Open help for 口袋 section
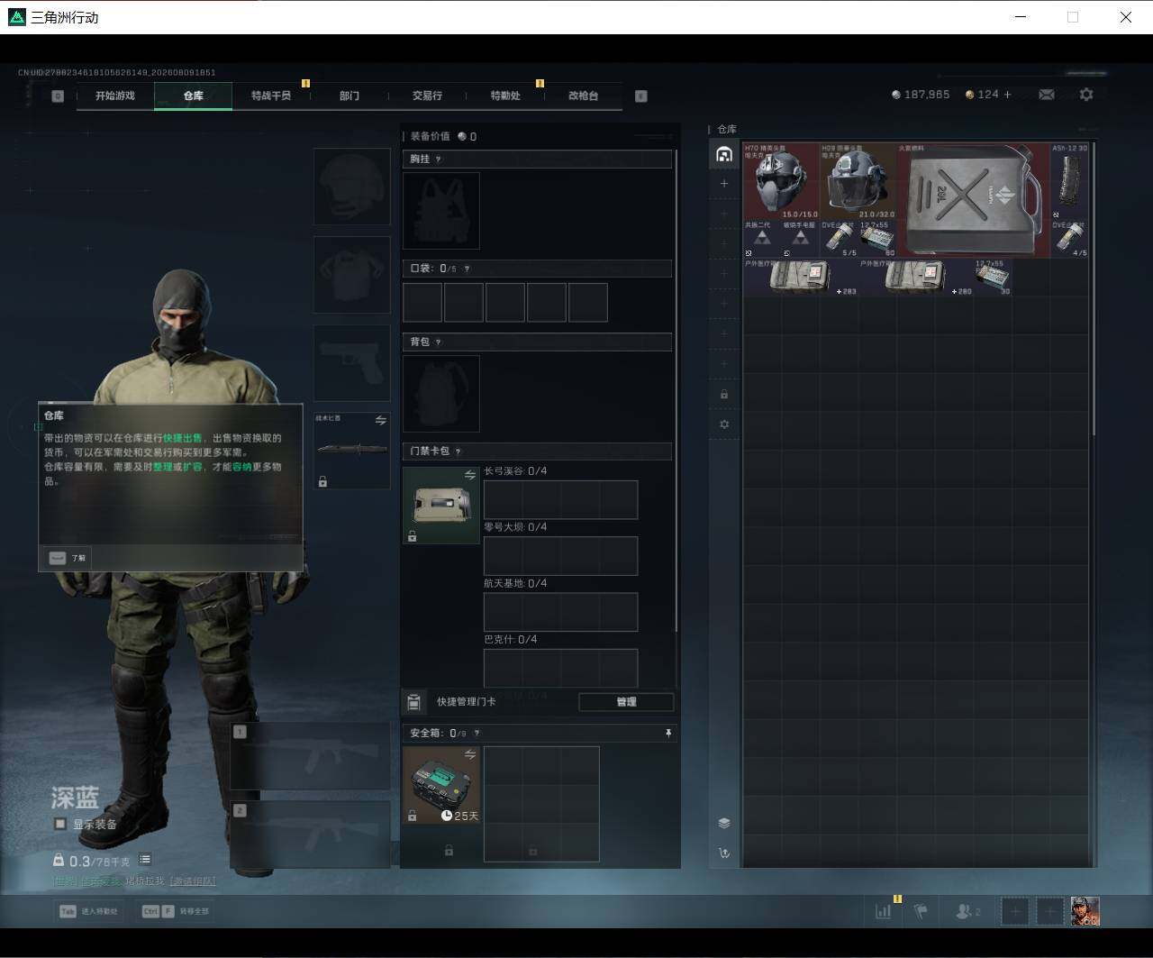 click(x=467, y=269)
